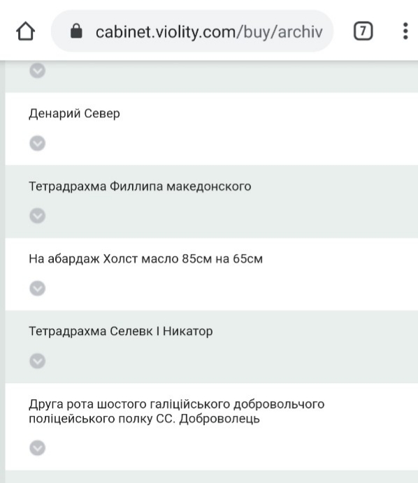Viewport: 418px width, 483px height.
Task: Select the На абардаж white row area
Action: [x=212, y=274]
